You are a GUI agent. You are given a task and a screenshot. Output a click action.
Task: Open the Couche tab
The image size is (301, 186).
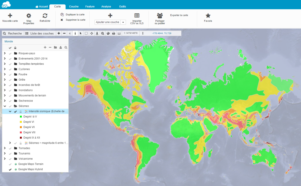click(74, 6)
